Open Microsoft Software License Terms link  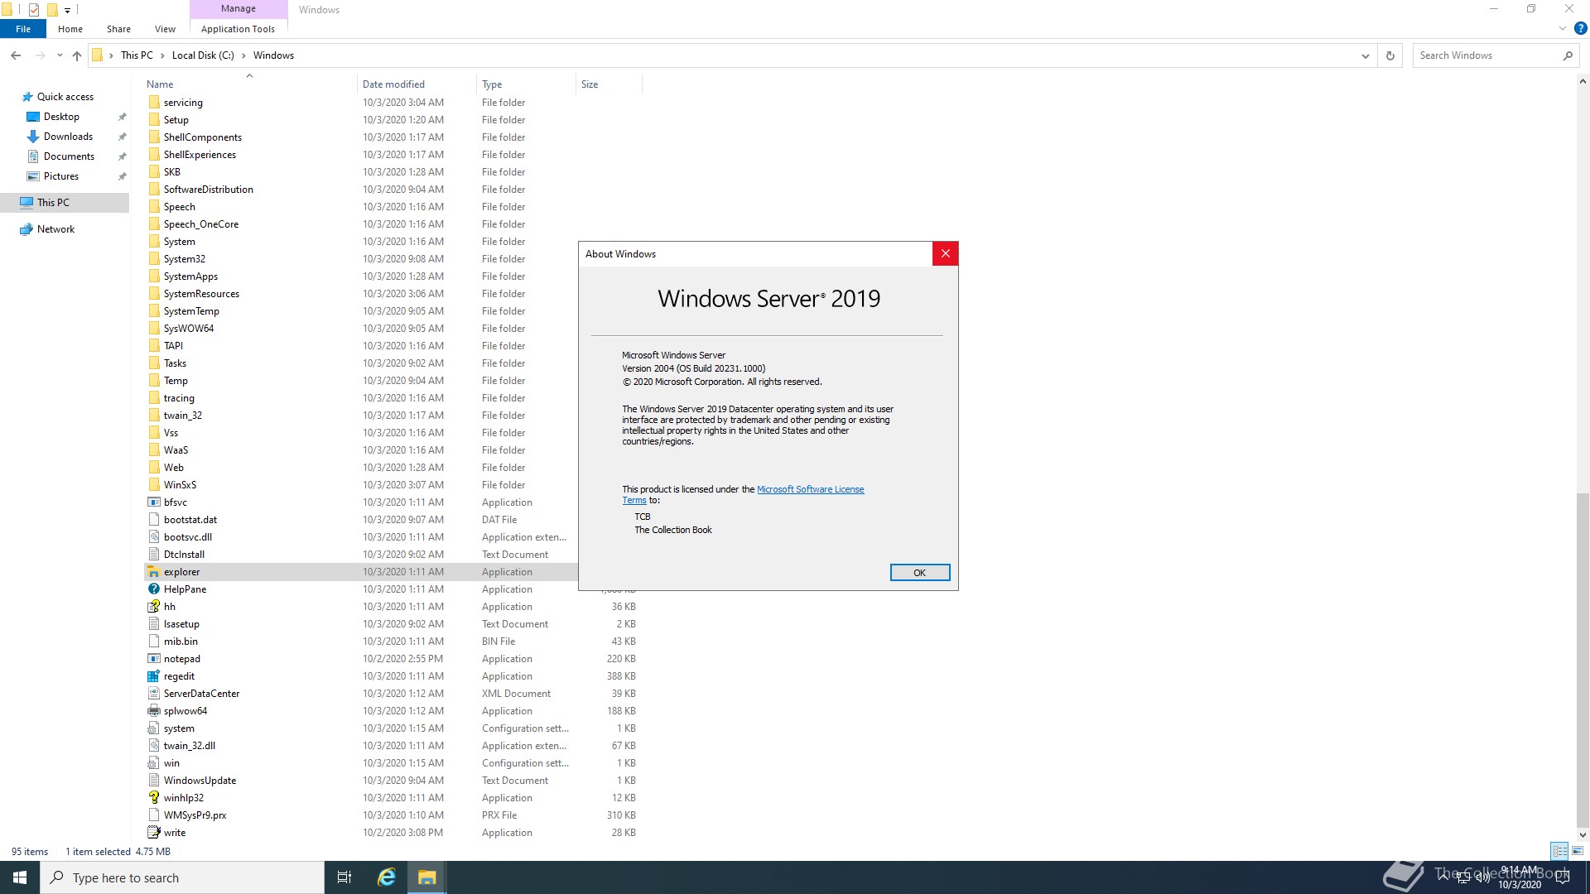click(x=810, y=489)
